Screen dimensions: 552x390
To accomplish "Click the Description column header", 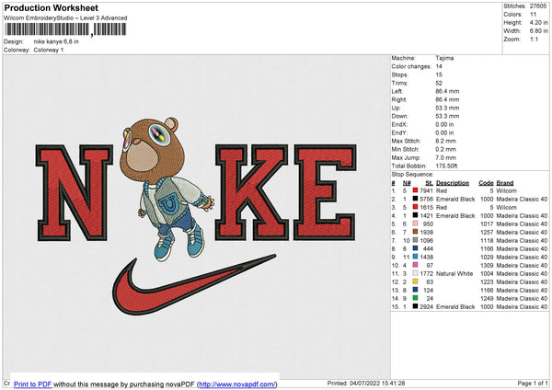I will pos(453,183).
